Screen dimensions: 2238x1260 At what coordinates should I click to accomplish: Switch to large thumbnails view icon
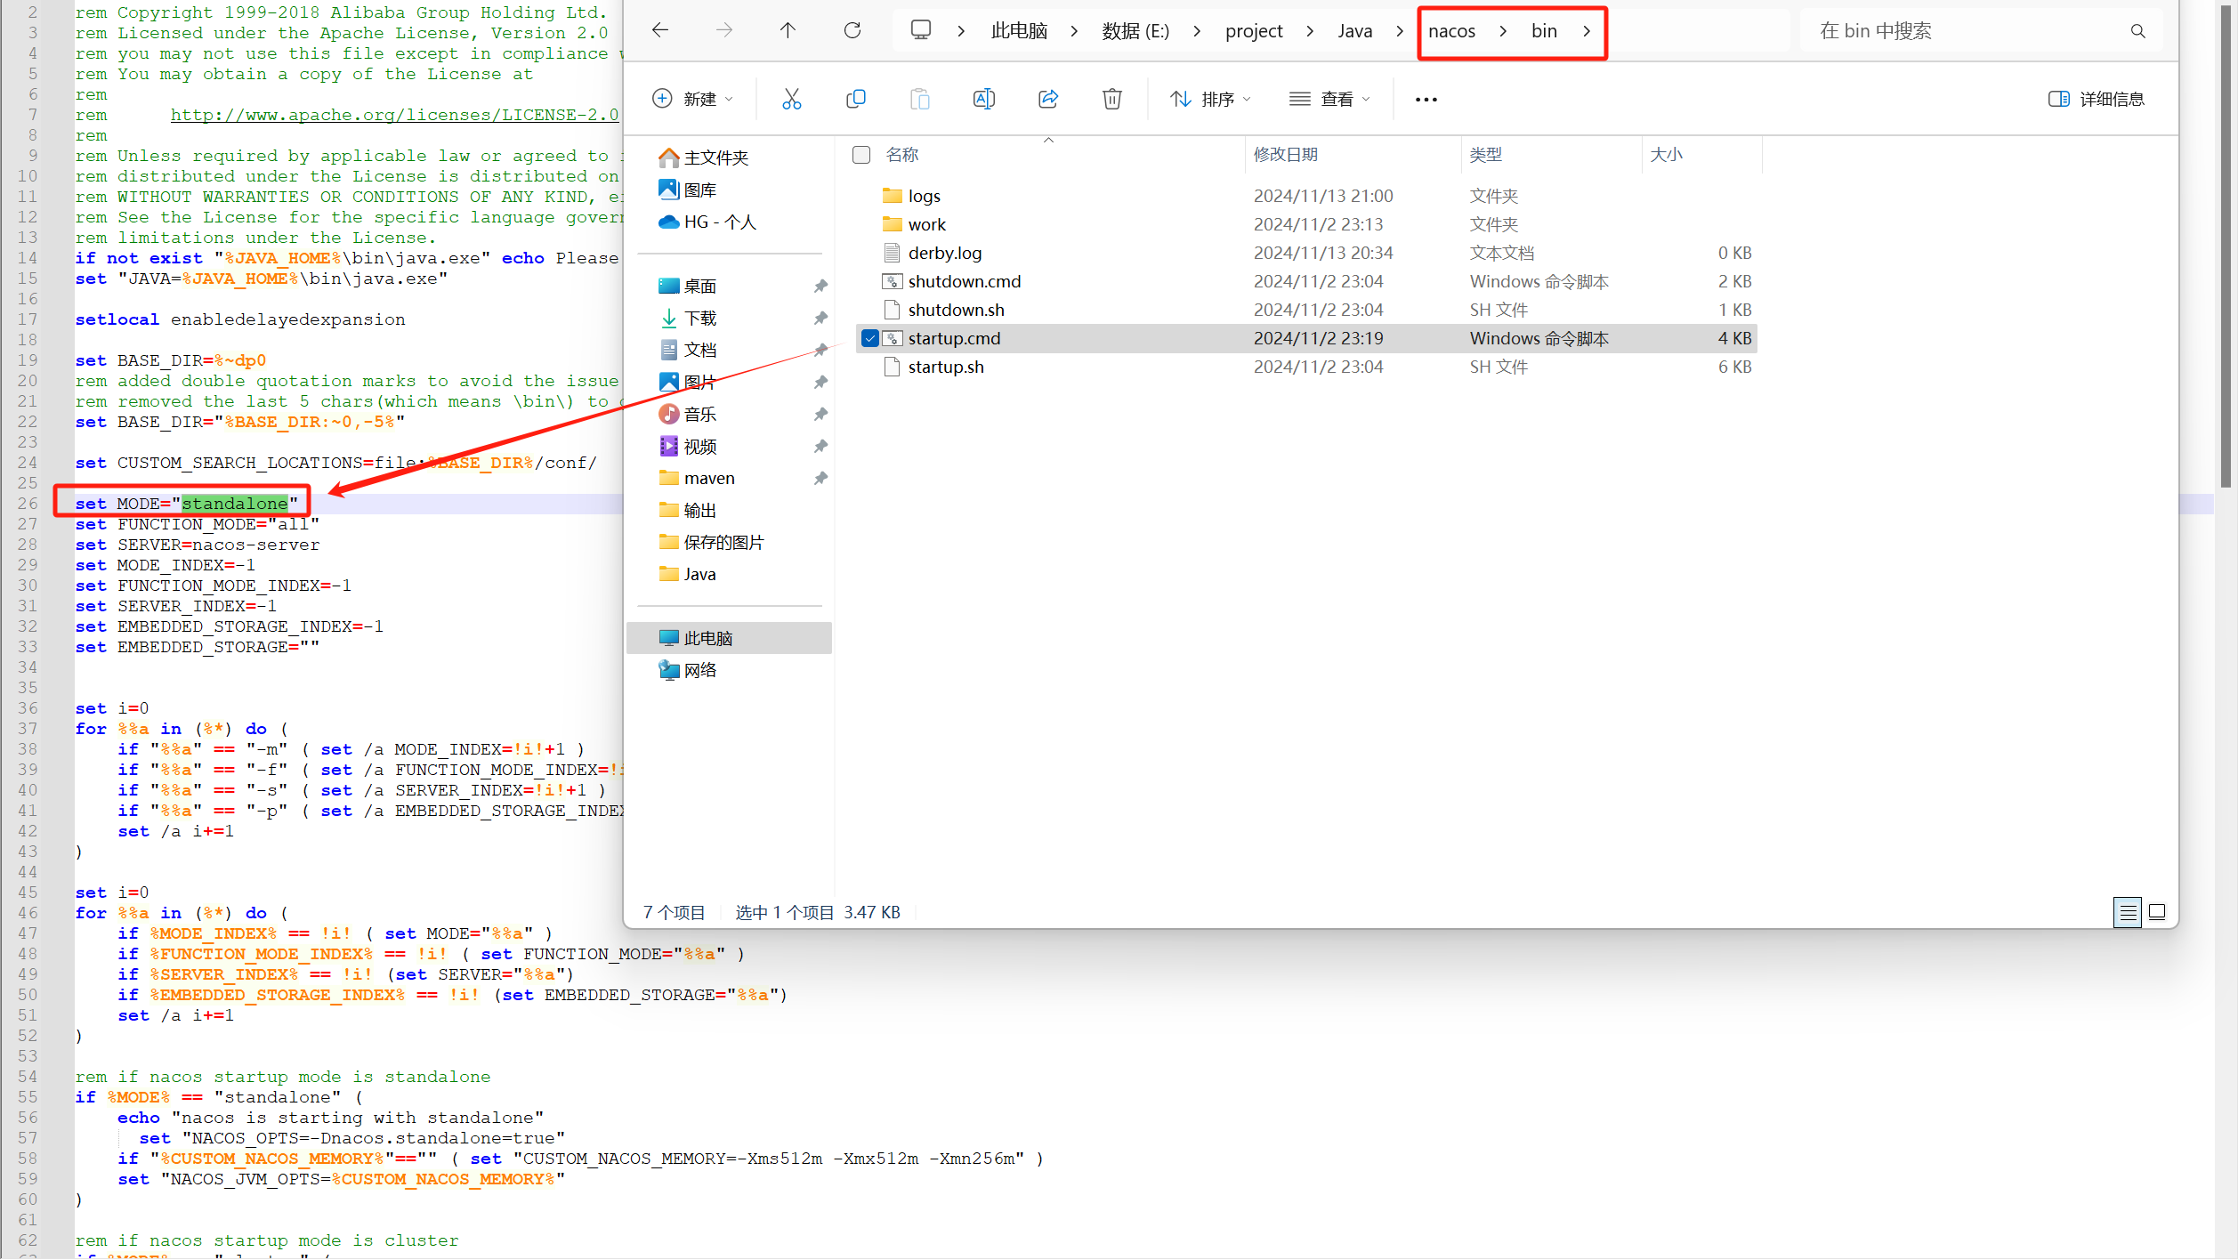coord(2157,912)
